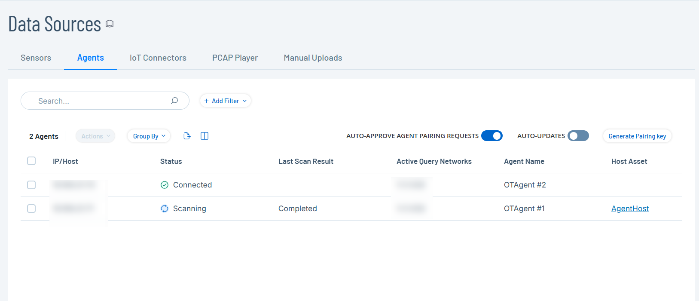
Task: Enable the Auto-Updates toggle
Action: [578, 136]
